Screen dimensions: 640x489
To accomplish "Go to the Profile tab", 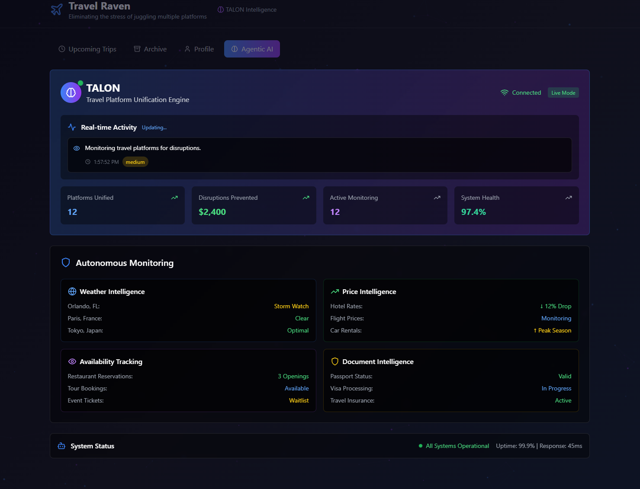I will click(x=199, y=49).
